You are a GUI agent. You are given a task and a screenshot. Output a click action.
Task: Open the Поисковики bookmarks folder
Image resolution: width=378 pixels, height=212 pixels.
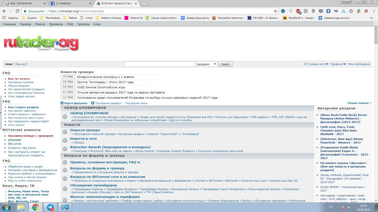tap(50, 18)
